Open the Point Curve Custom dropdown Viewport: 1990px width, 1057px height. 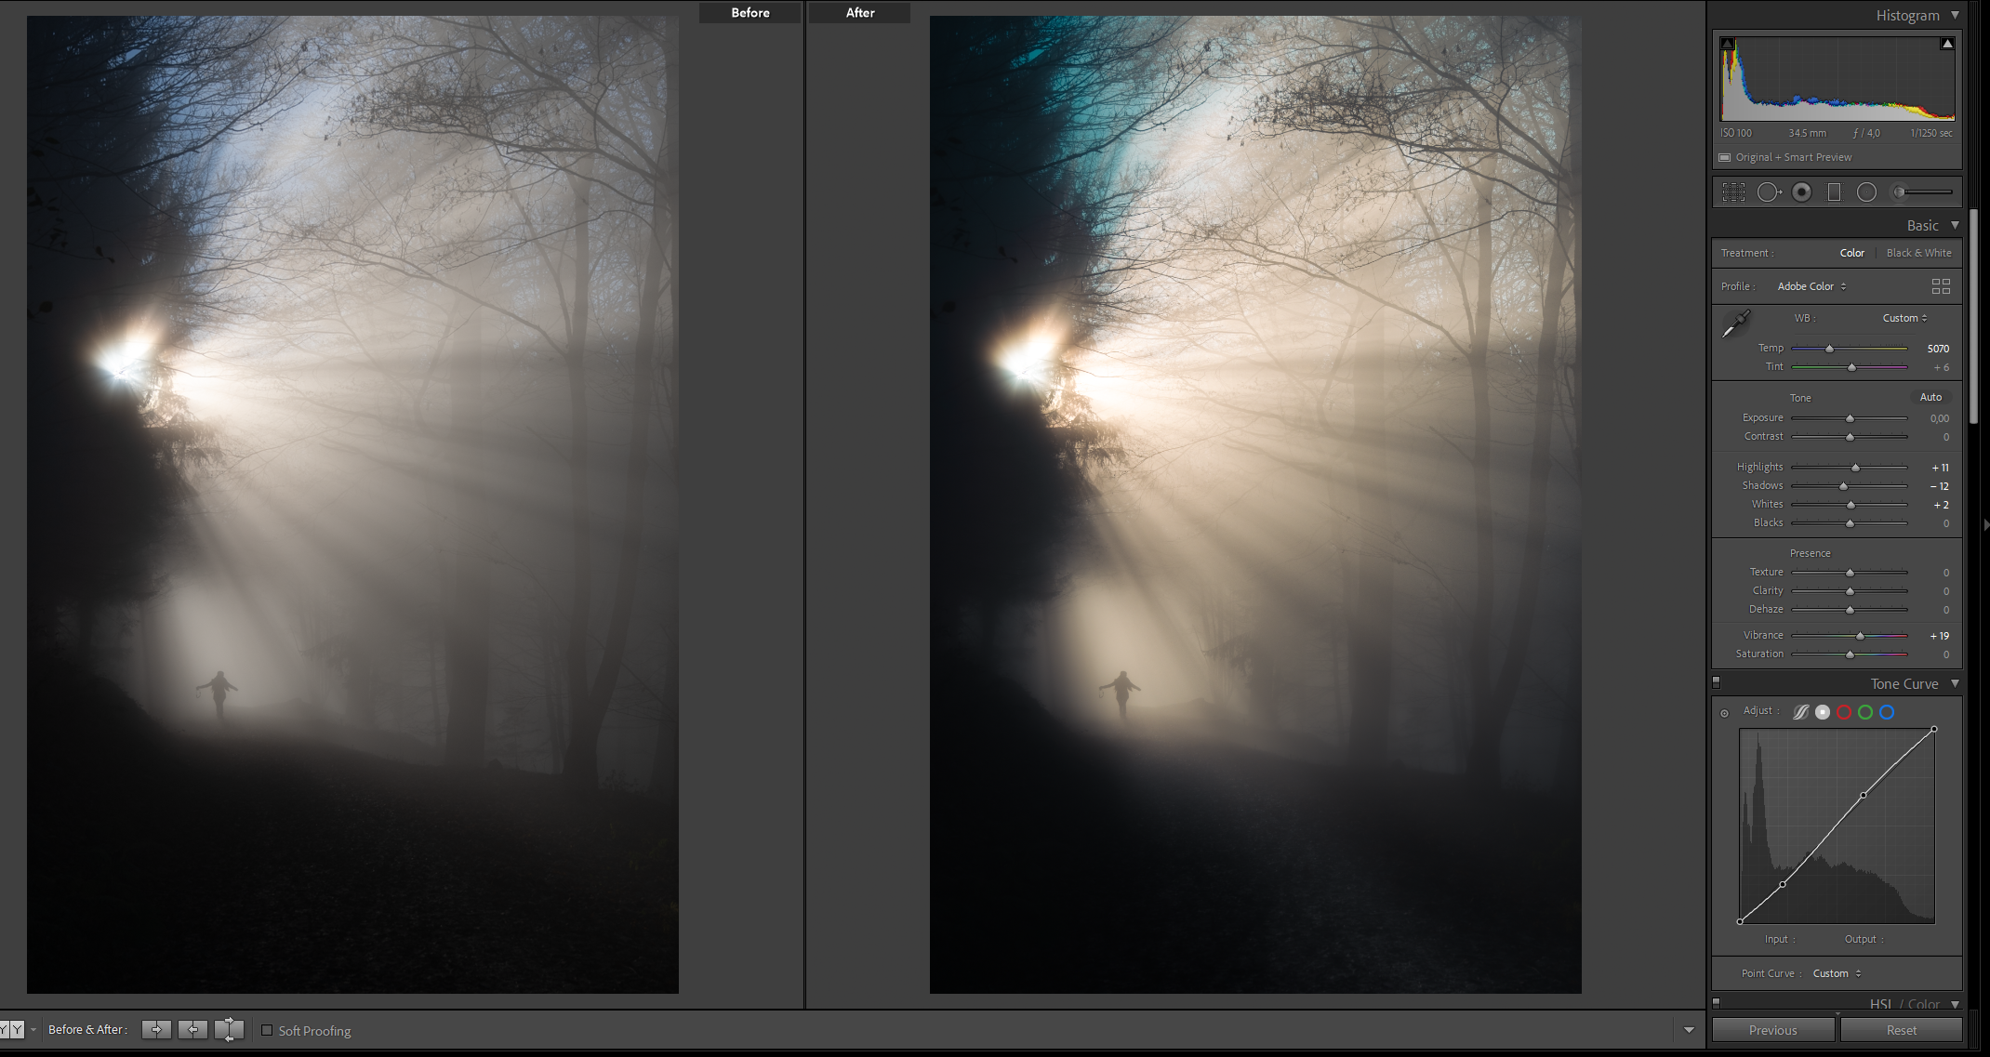click(x=1837, y=973)
